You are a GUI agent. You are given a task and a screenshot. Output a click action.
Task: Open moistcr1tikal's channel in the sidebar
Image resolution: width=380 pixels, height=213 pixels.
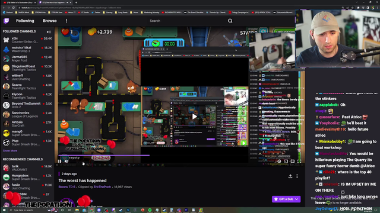(x=27, y=49)
